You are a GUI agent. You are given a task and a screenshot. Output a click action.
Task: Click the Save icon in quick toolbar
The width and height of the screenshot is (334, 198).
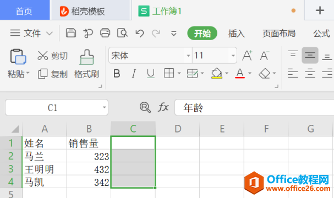click(71, 33)
